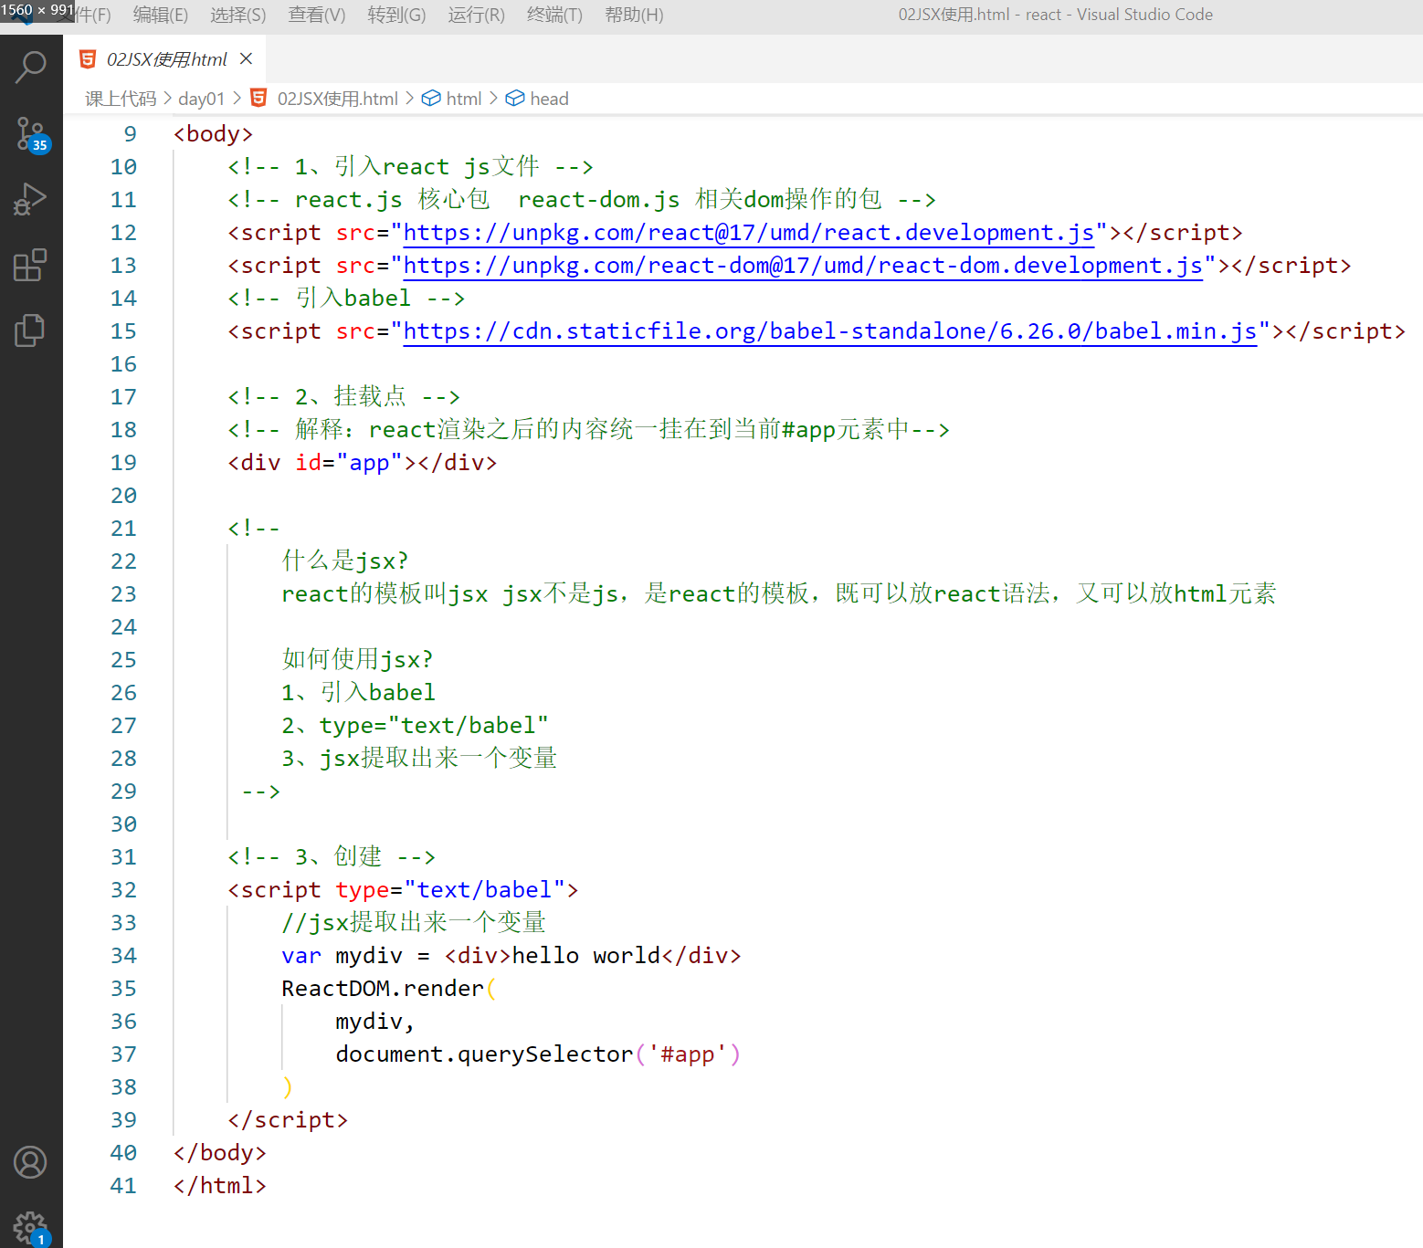Click the var mydiv declaration

tap(511, 956)
